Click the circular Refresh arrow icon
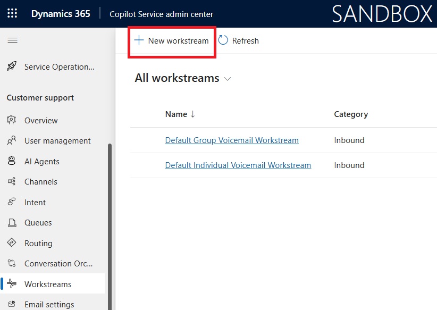This screenshot has height=310, width=437. [223, 40]
